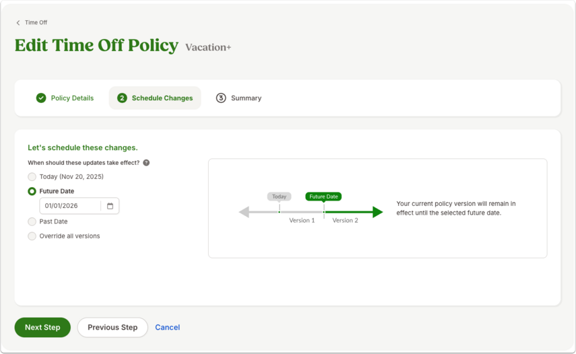This screenshot has width=576, height=354.
Task: Click "Let's schedule these changes." heading
Action: point(83,148)
